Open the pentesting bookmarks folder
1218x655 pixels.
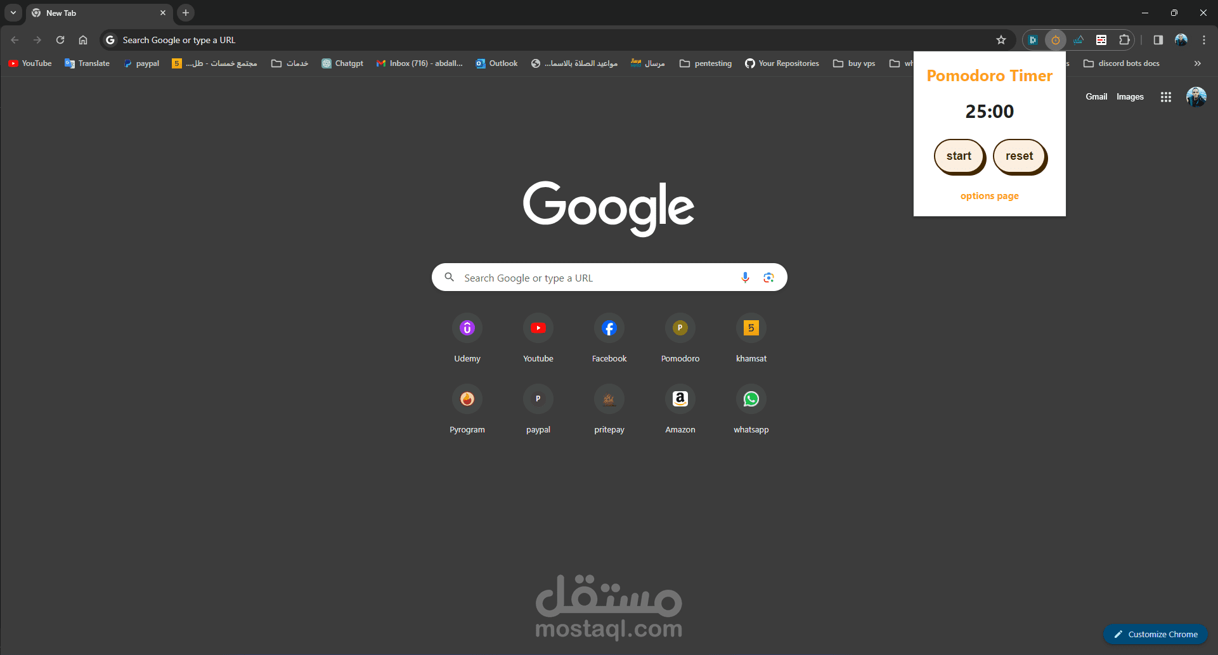pos(705,63)
